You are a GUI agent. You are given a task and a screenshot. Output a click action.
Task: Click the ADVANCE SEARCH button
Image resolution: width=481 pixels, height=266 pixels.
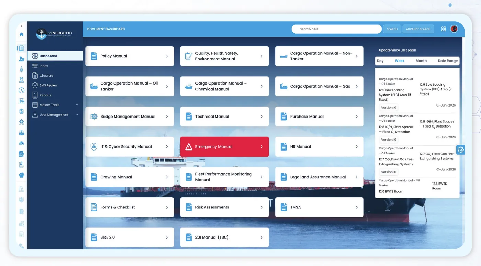point(418,29)
